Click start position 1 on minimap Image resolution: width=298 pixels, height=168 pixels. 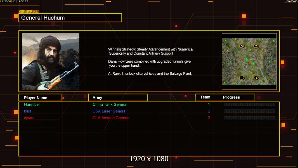(x=256, y=78)
